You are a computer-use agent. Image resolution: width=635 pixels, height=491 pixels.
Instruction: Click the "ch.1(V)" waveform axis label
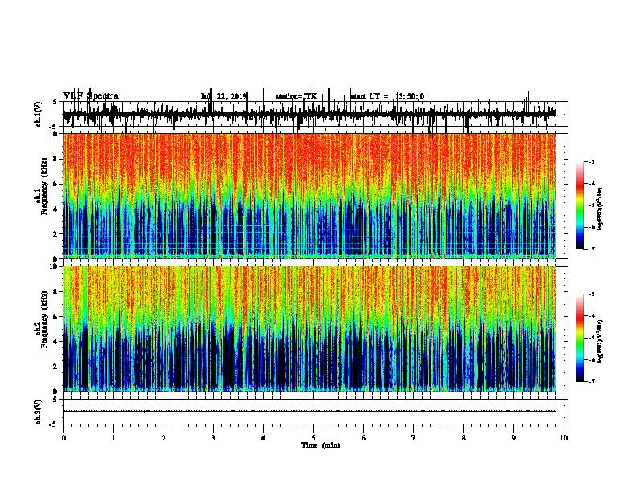click(x=38, y=114)
